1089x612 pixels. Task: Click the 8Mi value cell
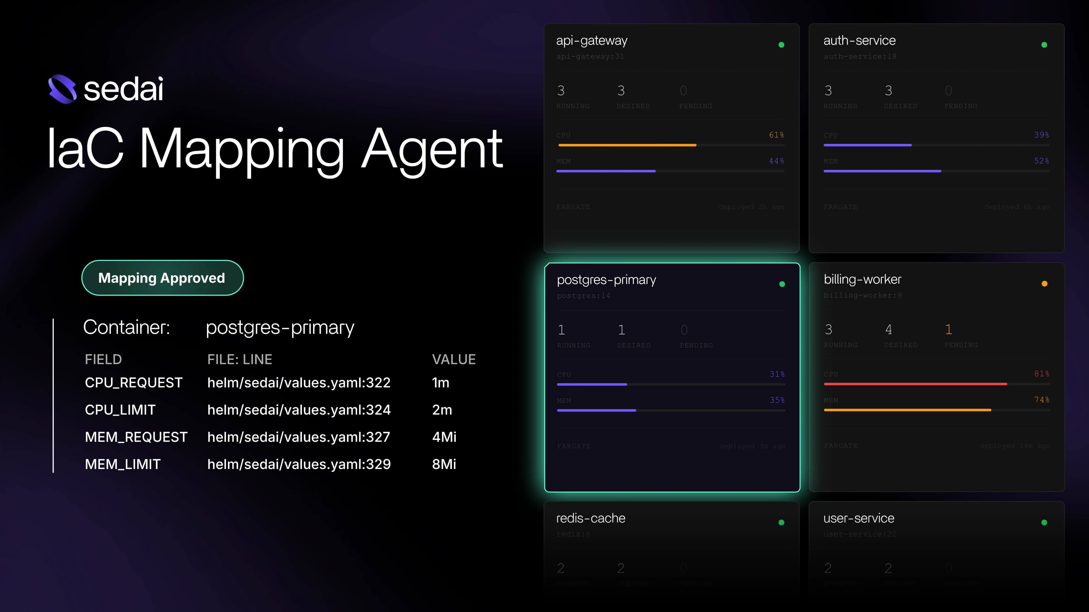tap(444, 464)
